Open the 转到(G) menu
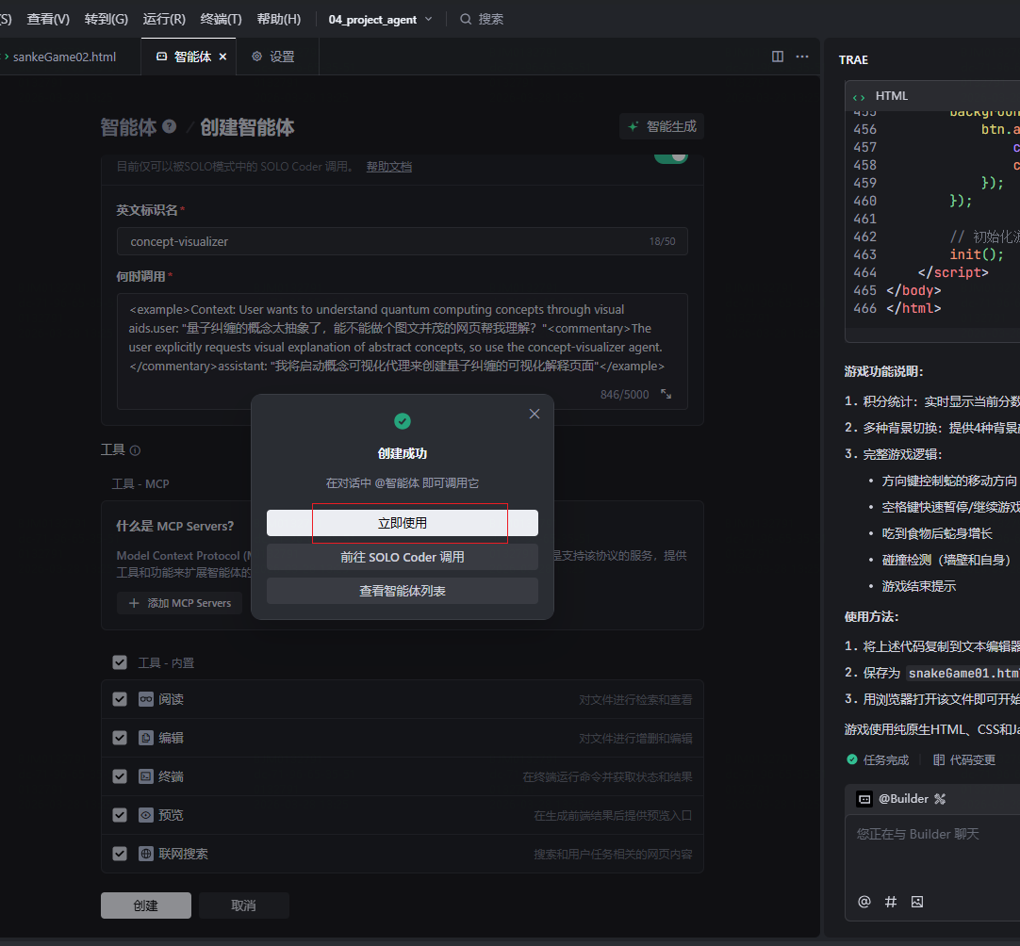This screenshot has width=1020, height=946. click(106, 19)
